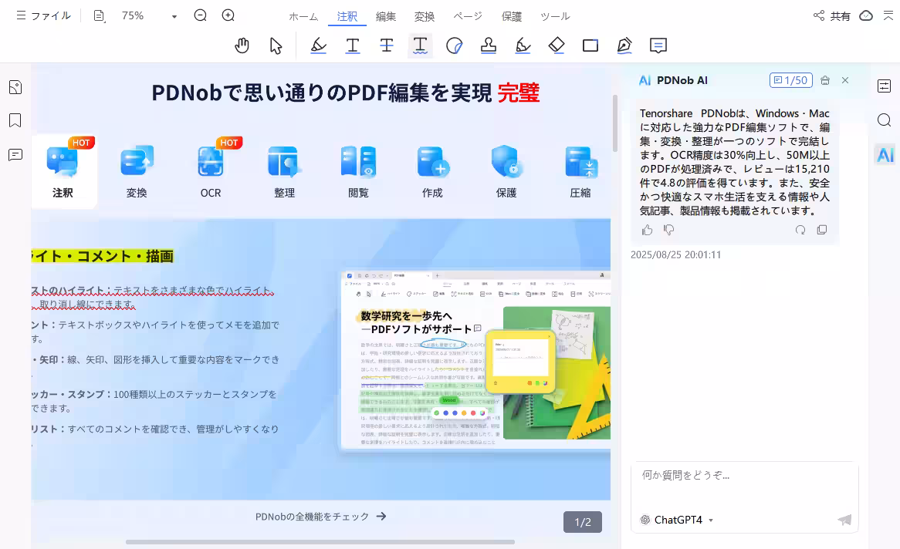Collapse the top toolbar ribbon
The width and height of the screenshot is (900, 549).
click(x=888, y=15)
